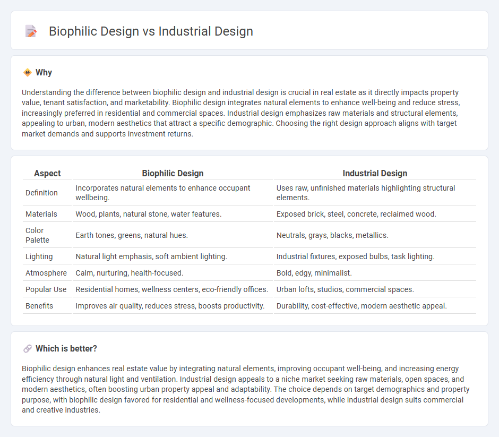The height and width of the screenshot is (437, 499).
Task: Click the page title Biophilic Design vs Industrial Design
Action: pyautogui.click(x=150, y=31)
